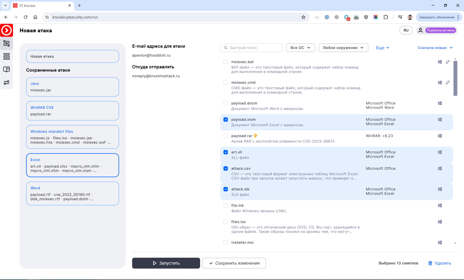
Task: Click the Windows icon on payload.docm row
Action: tap(440, 103)
